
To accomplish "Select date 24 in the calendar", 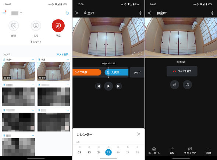I will (x=99, y=152).
